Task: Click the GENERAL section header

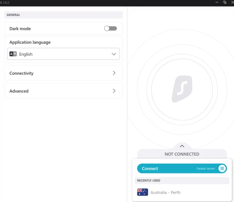Action: (13, 15)
